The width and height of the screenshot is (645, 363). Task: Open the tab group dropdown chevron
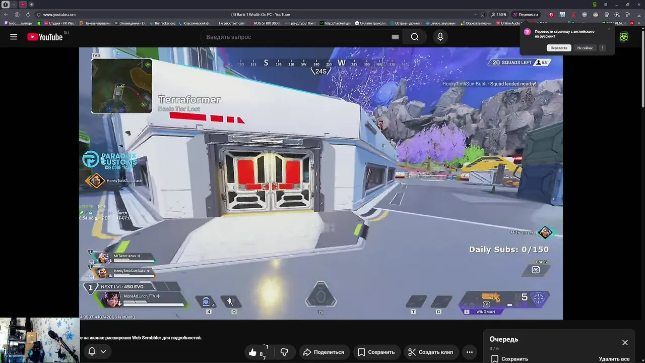(x=14, y=5)
